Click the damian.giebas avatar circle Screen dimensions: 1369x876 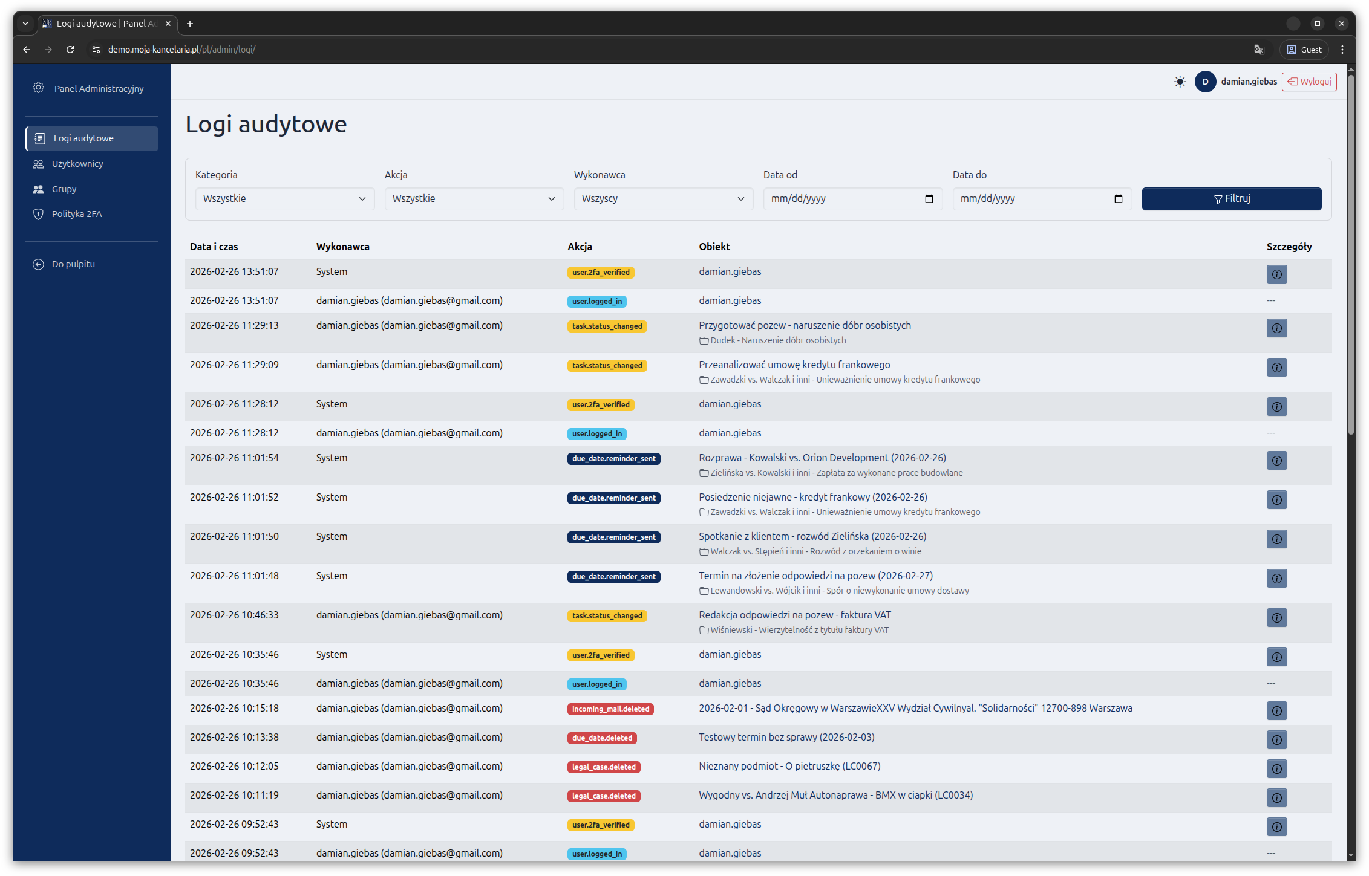click(1205, 82)
